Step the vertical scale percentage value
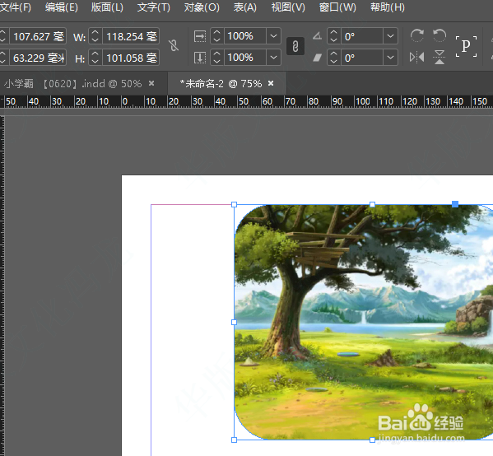Screen dimensions: 493x456 click(216, 58)
